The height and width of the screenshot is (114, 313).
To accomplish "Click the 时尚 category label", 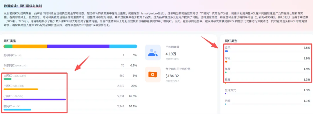I will 228,59.
